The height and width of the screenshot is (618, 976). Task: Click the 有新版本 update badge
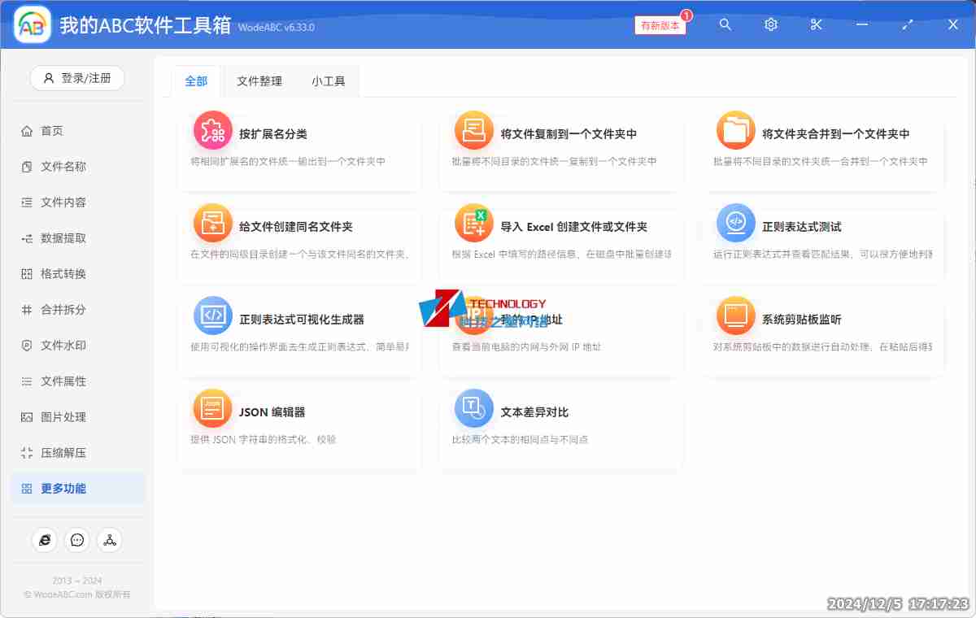[x=660, y=25]
